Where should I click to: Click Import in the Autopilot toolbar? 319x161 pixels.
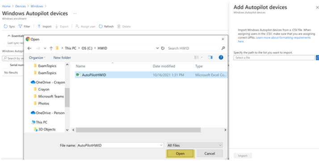pos(44,26)
